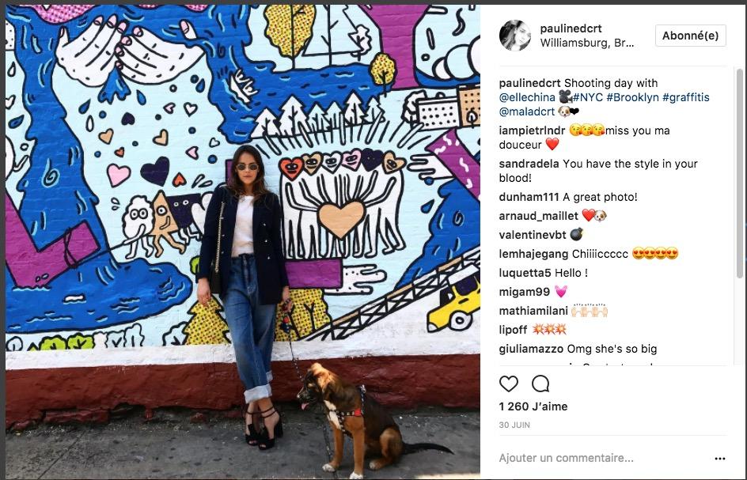Open the @maladcrt mention link
The image size is (747, 480).
pyautogui.click(x=527, y=112)
